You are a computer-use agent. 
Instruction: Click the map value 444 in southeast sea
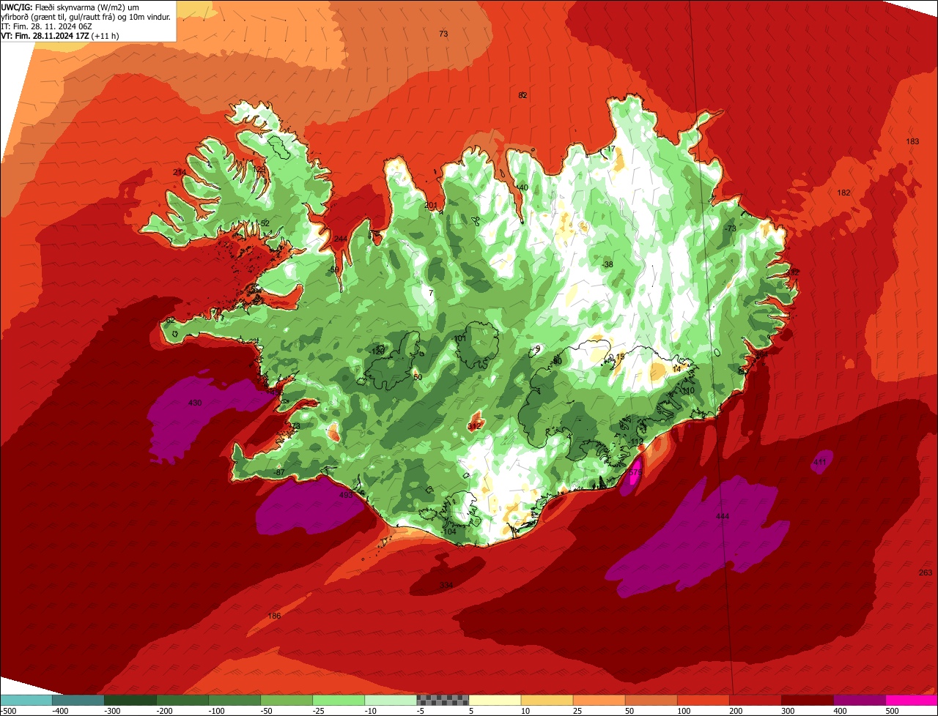point(723,517)
